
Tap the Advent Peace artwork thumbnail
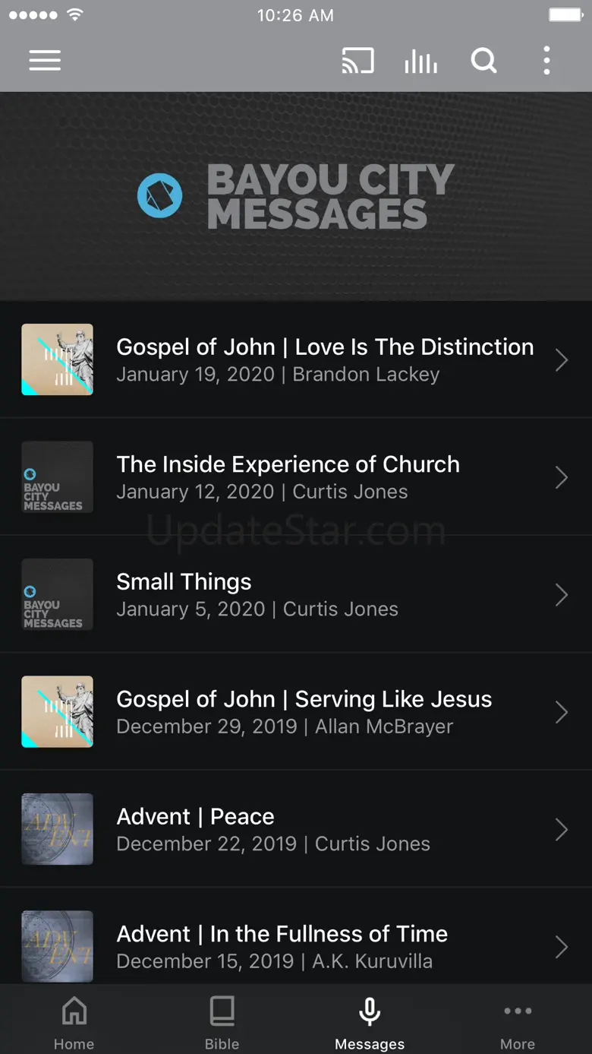(58, 830)
